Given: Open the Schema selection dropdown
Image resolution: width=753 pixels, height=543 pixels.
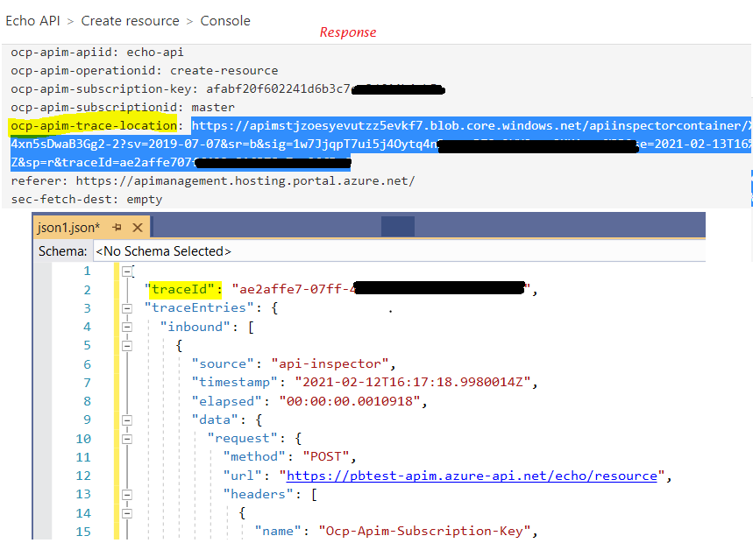Looking at the screenshot, I should tap(399, 251).
